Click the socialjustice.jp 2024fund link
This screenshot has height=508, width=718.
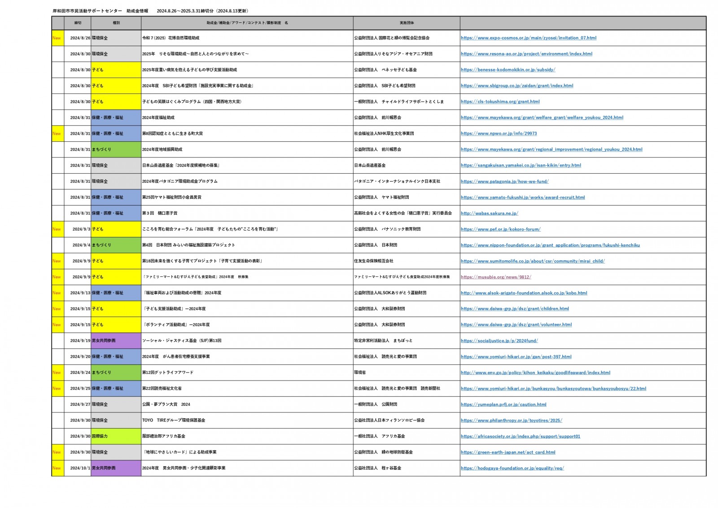(499, 341)
